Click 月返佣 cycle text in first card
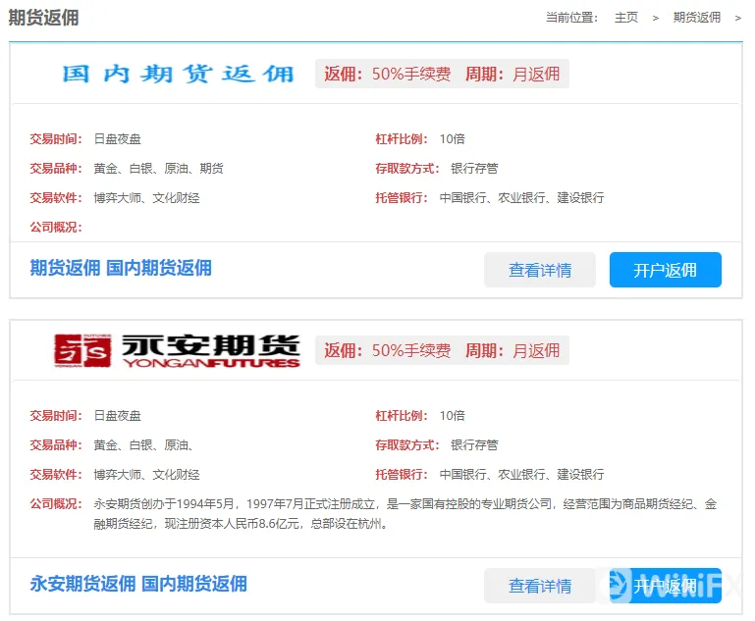755x621 pixels. (x=536, y=75)
